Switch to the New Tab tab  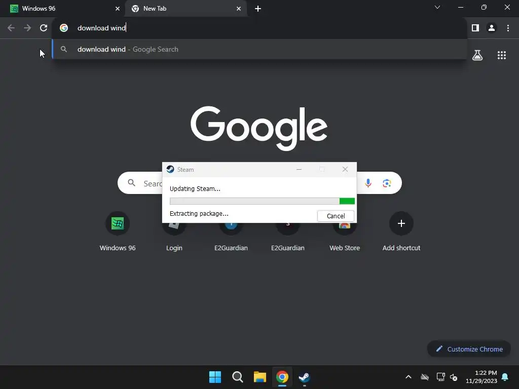click(x=186, y=9)
